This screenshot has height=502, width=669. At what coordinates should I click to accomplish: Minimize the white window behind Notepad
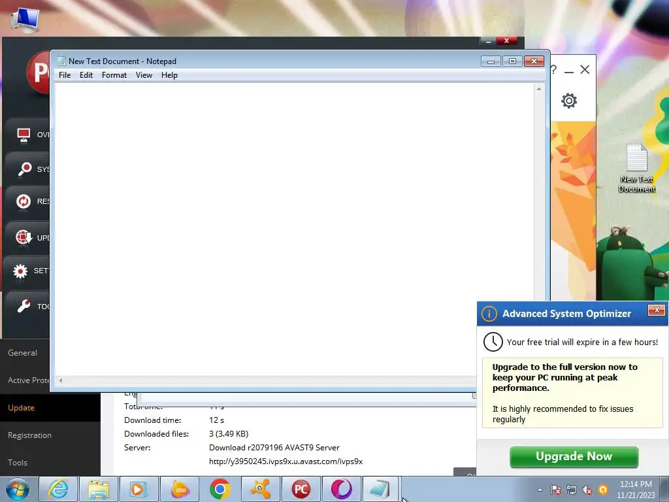pos(569,71)
